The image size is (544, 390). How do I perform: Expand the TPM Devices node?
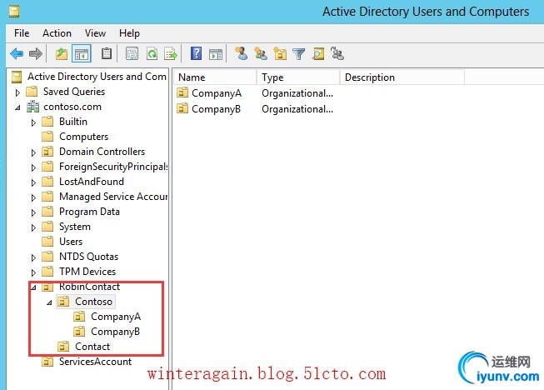pyautogui.click(x=33, y=272)
